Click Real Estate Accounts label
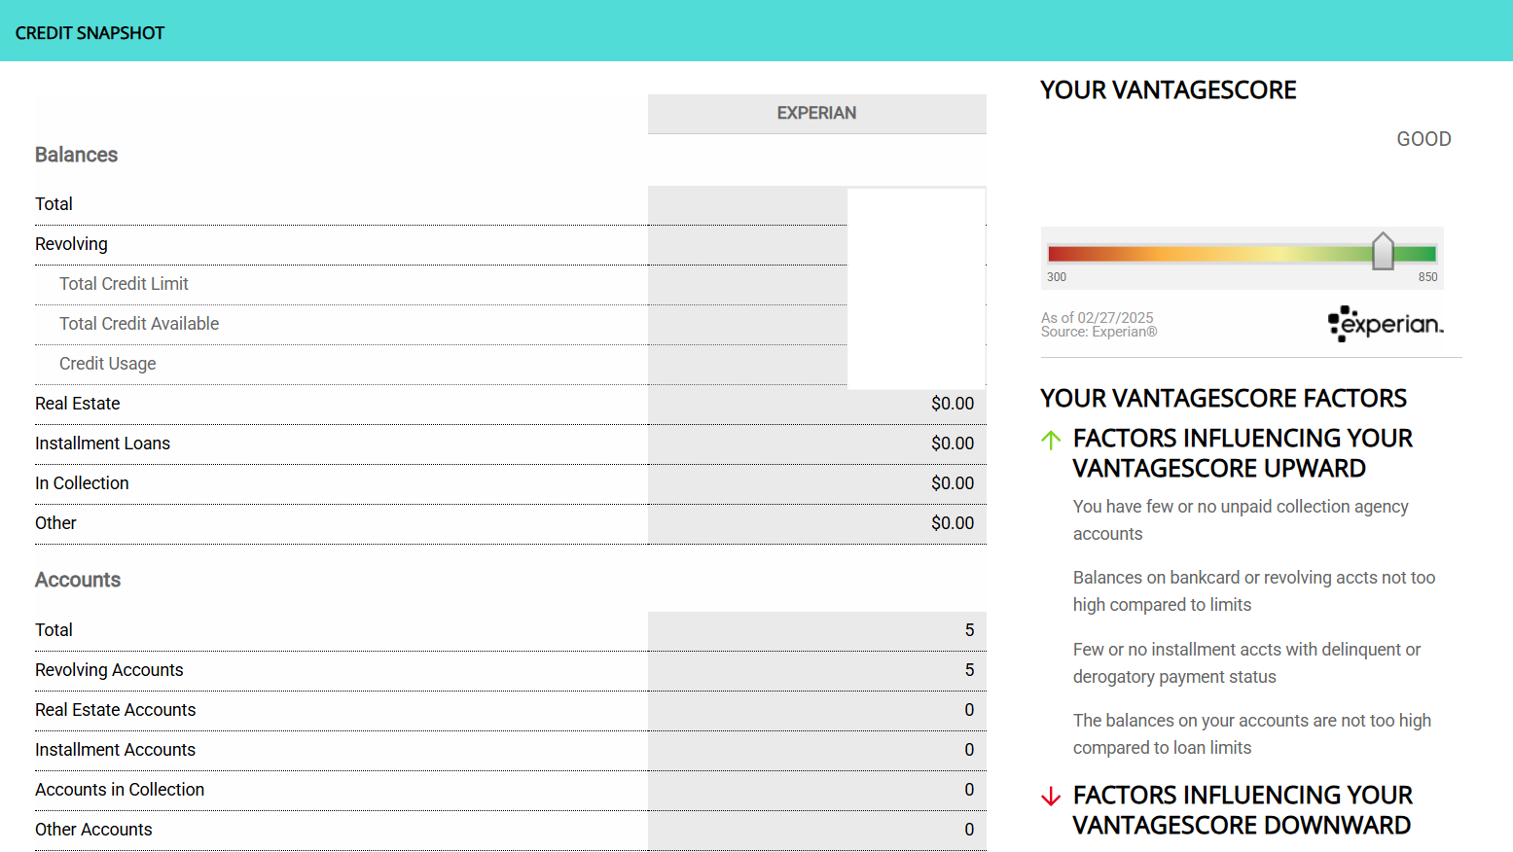 click(115, 710)
